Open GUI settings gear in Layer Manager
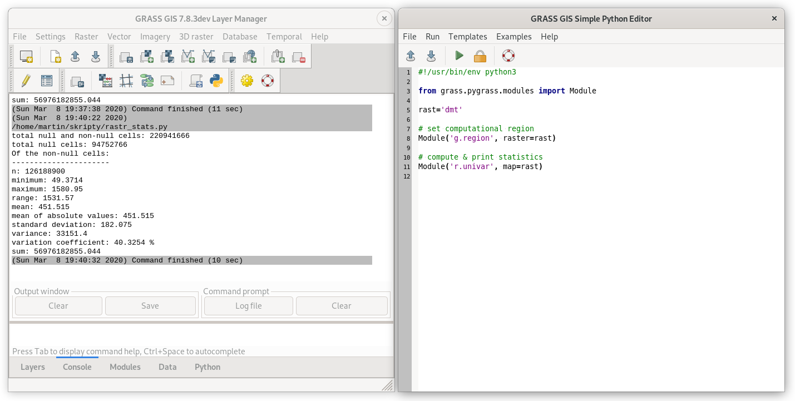This screenshot has width=795, height=401. pyautogui.click(x=247, y=81)
